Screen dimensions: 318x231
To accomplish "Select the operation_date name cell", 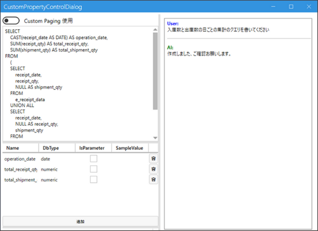I will 20,159.
